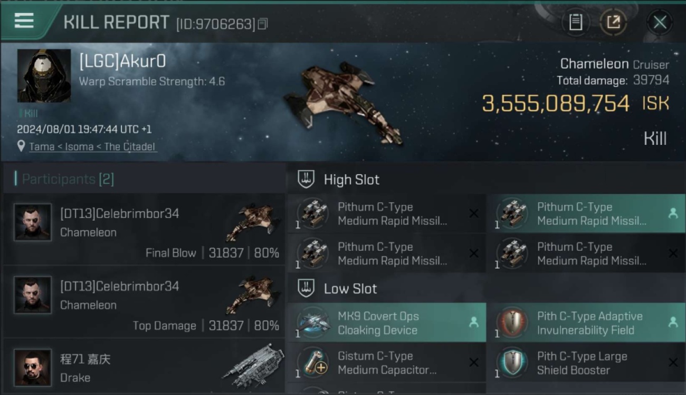
Task: Select the Pith C-Type Large Shield Booster icon
Action: point(512,363)
